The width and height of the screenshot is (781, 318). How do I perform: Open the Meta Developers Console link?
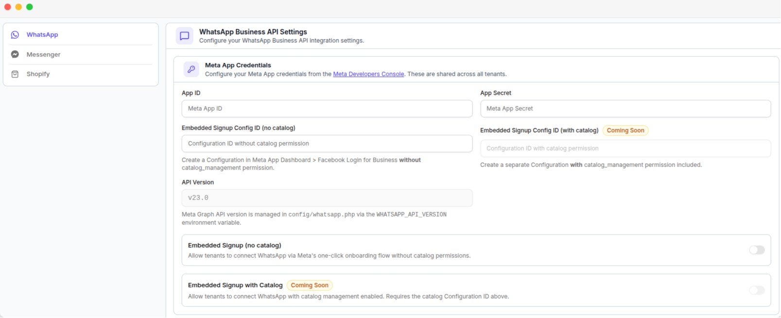pos(368,74)
